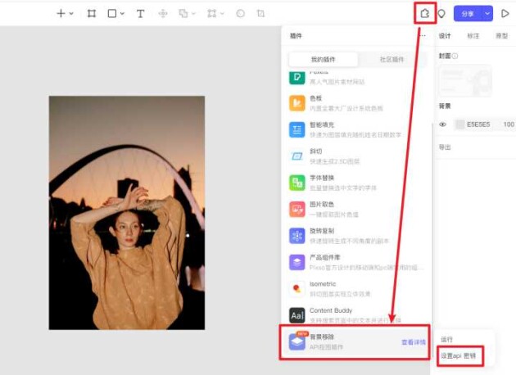
Task: Open the orange 色板 plugin icon
Action: (297, 103)
